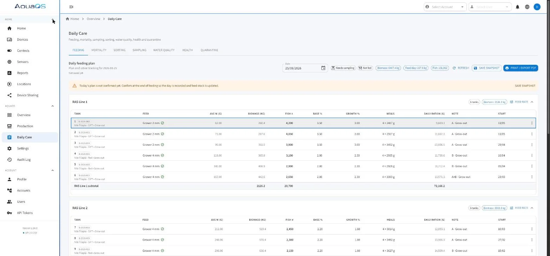Open API Tokens from the sidebar
The width and height of the screenshot is (550, 256).
point(30,213)
